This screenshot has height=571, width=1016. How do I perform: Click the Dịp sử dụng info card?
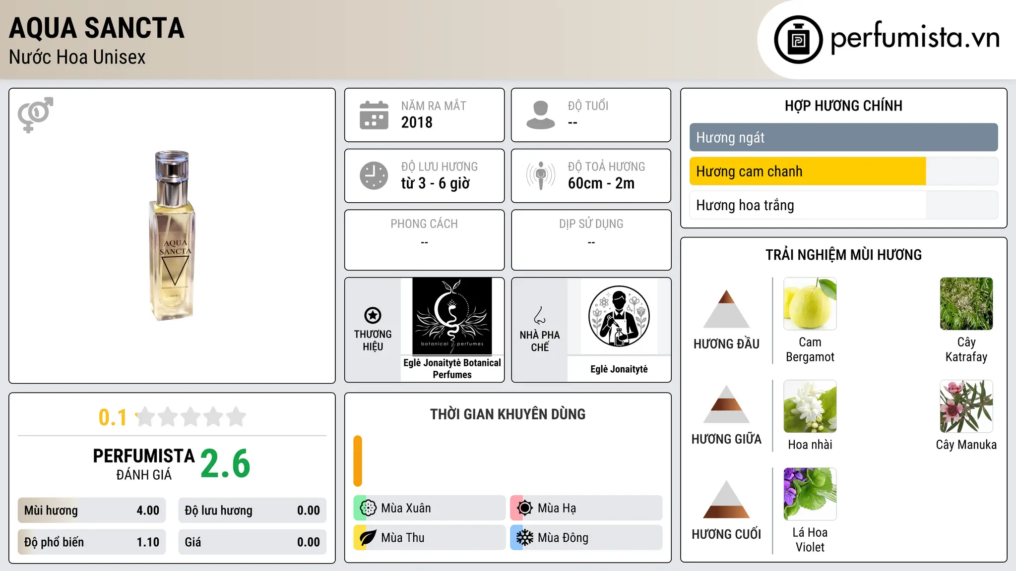pyautogui.click(x=591, y=240)
